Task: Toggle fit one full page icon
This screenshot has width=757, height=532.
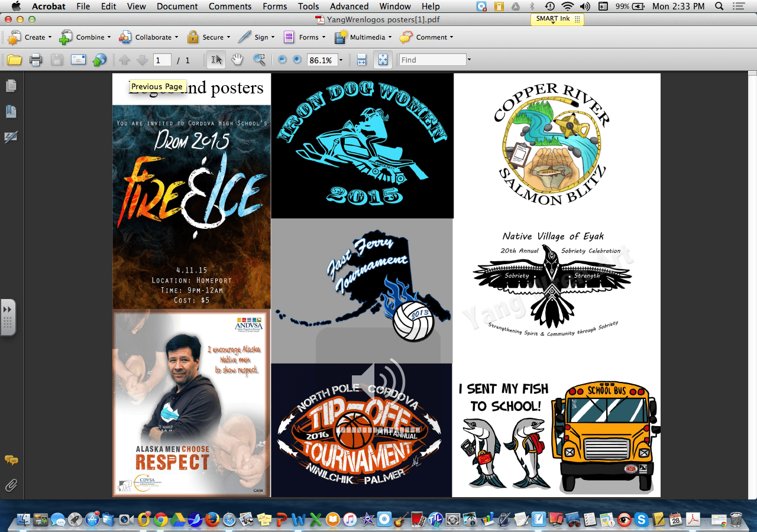Action: tap(383, 60)
